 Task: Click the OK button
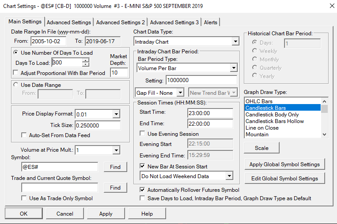(24, 214)
